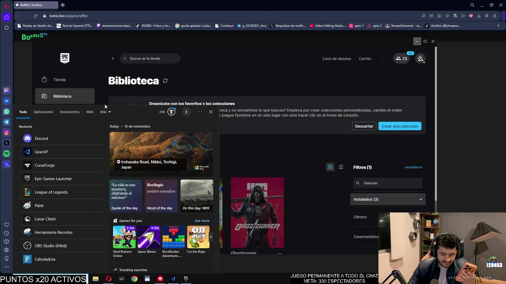Launch GearUP from the recent list
Viewport: 506px width, 284px height.
point(61,152)
